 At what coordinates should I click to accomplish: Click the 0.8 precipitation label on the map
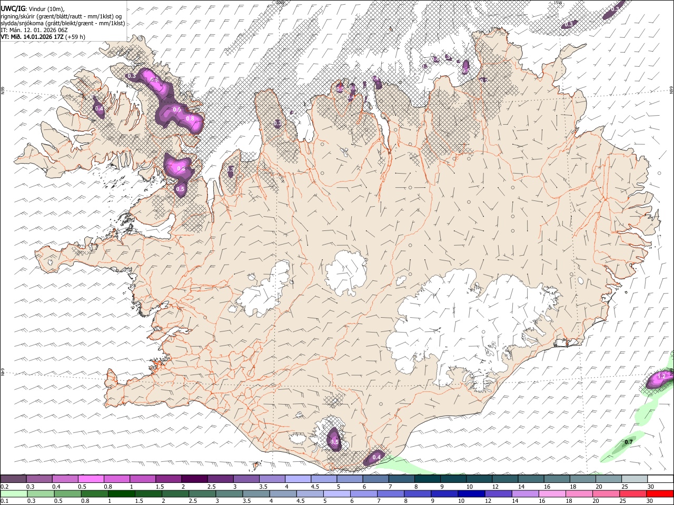coord(190,119)
